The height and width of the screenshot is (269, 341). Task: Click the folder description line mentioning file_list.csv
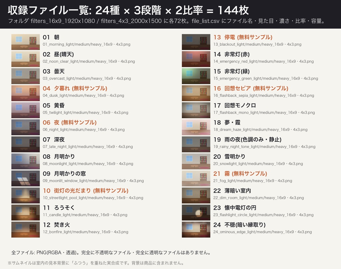pos(167,21)
